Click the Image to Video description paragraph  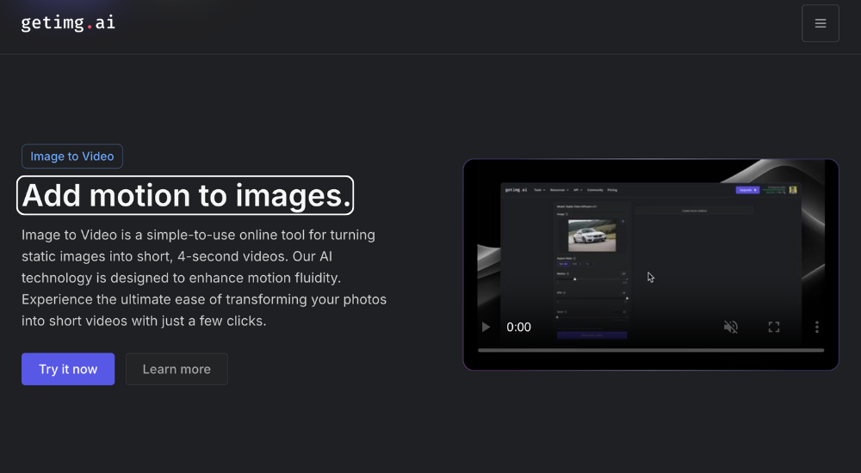[204, 278]
